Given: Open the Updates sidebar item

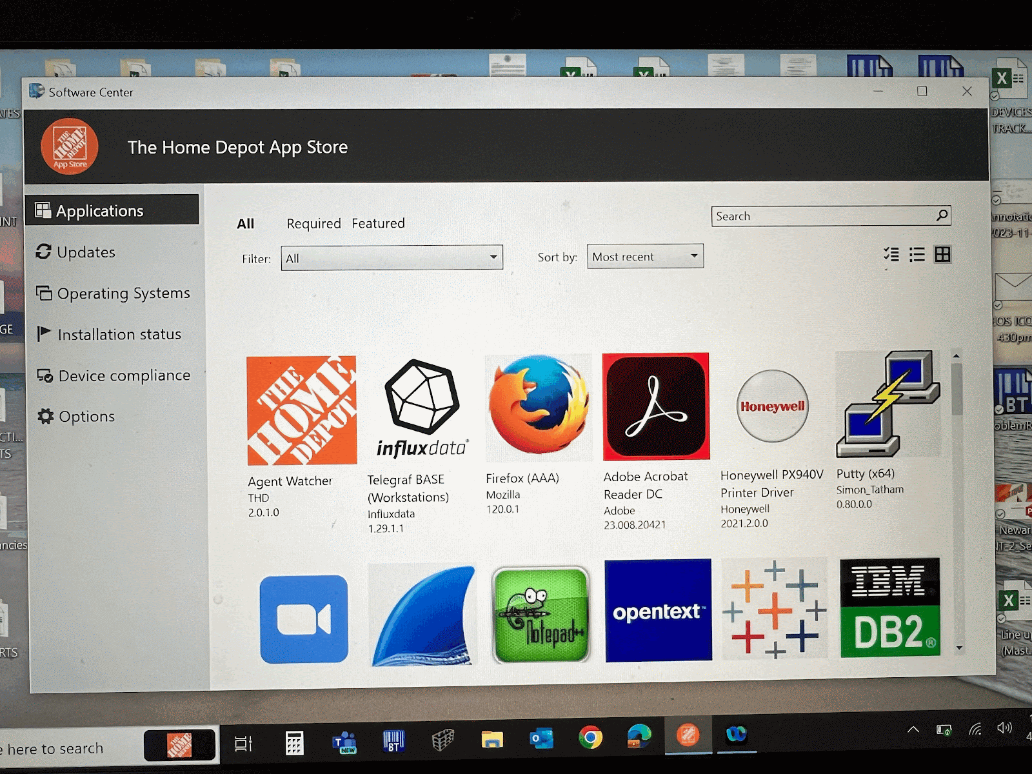Looking at the screenshot, I should pos(75,252).
